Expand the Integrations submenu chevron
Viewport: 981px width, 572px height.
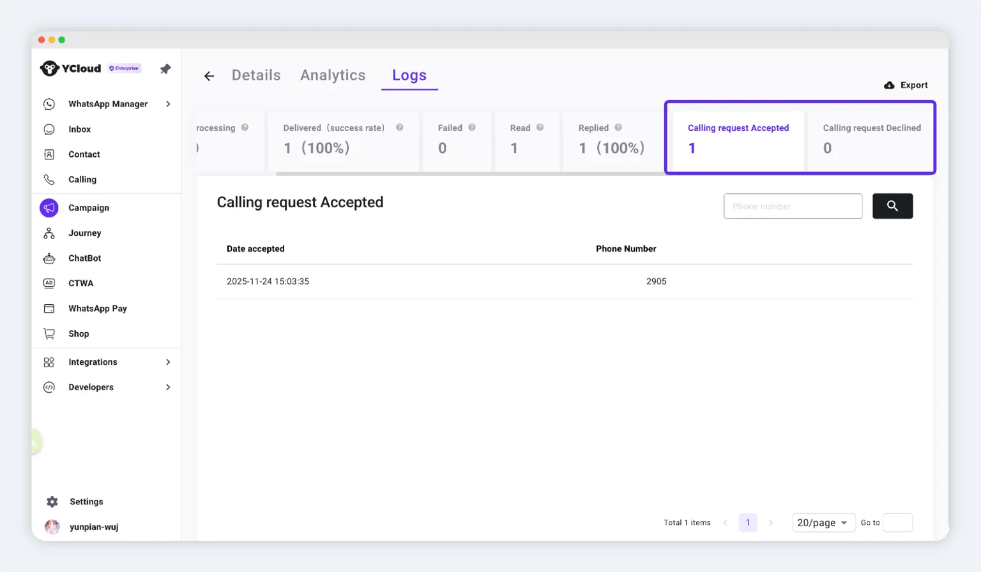coord(168,362)
